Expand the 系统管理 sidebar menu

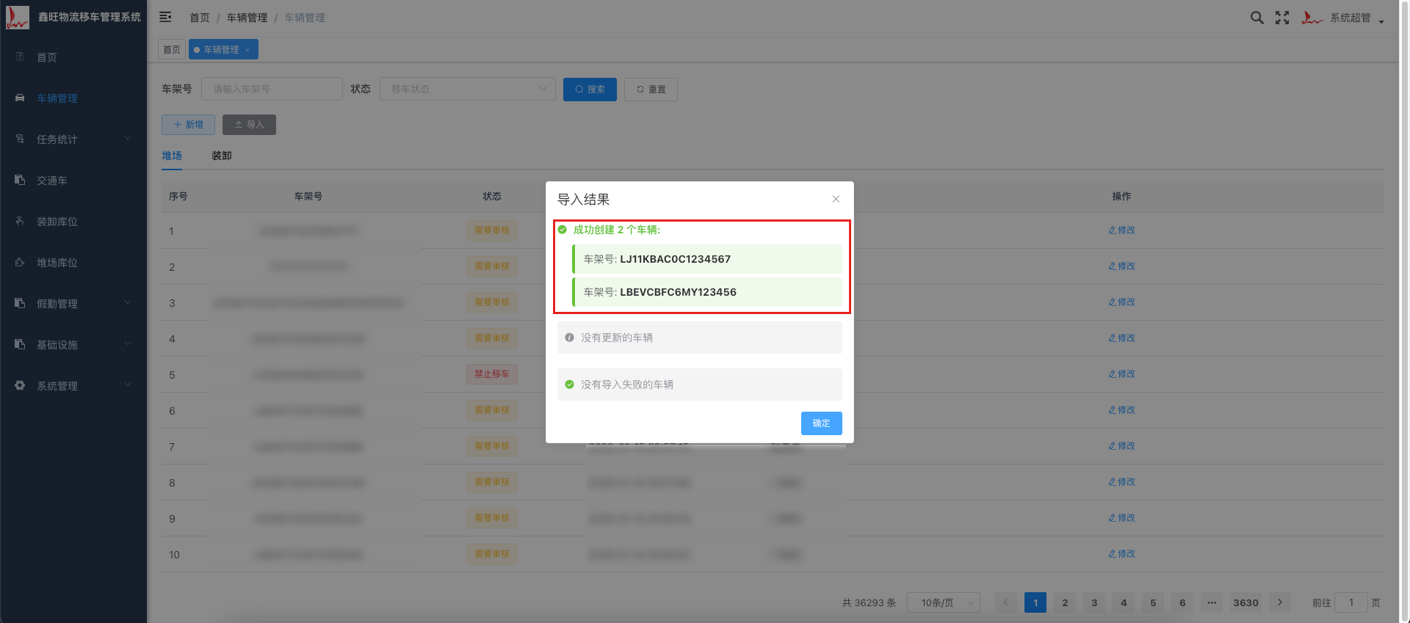(73, 386)
